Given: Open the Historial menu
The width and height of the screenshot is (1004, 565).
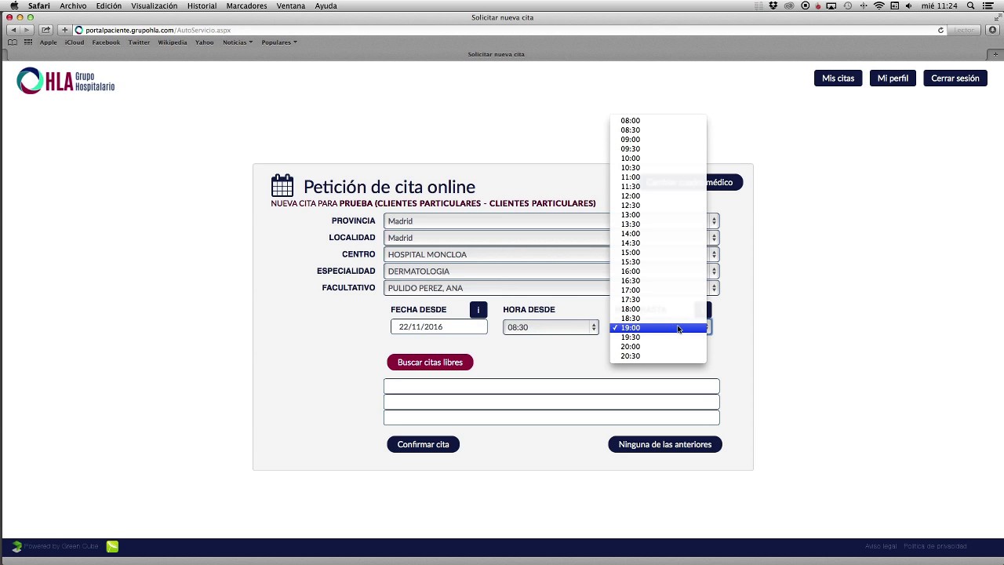Looking at the screenshot, I should pyautogui.click(x=202, y=5).
